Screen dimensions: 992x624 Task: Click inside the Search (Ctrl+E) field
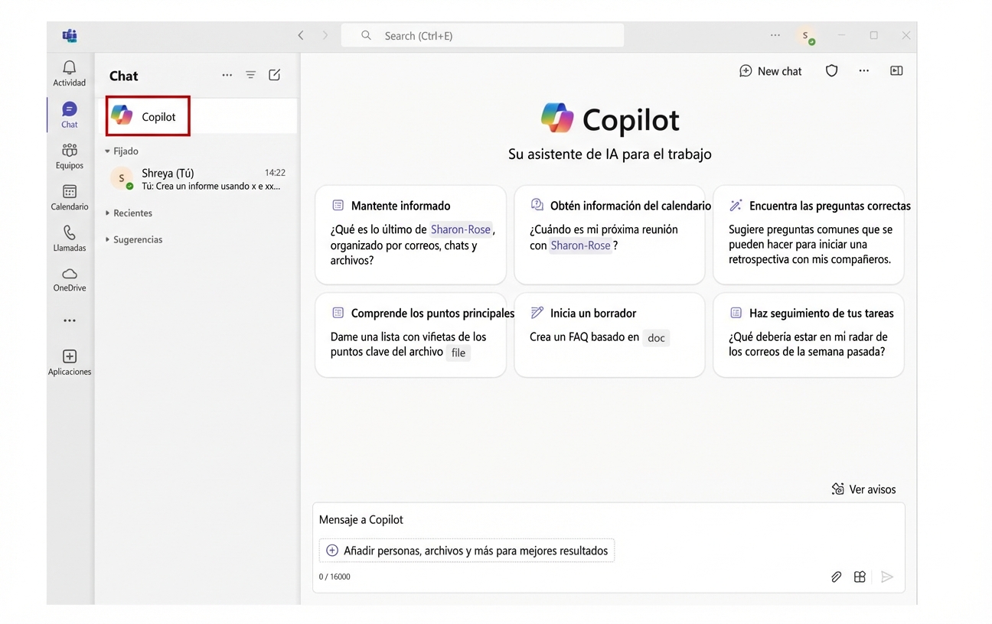pos(482,35)
